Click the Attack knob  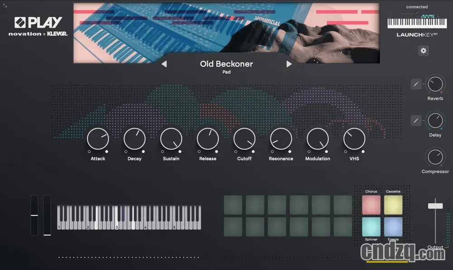click(98, 139)
